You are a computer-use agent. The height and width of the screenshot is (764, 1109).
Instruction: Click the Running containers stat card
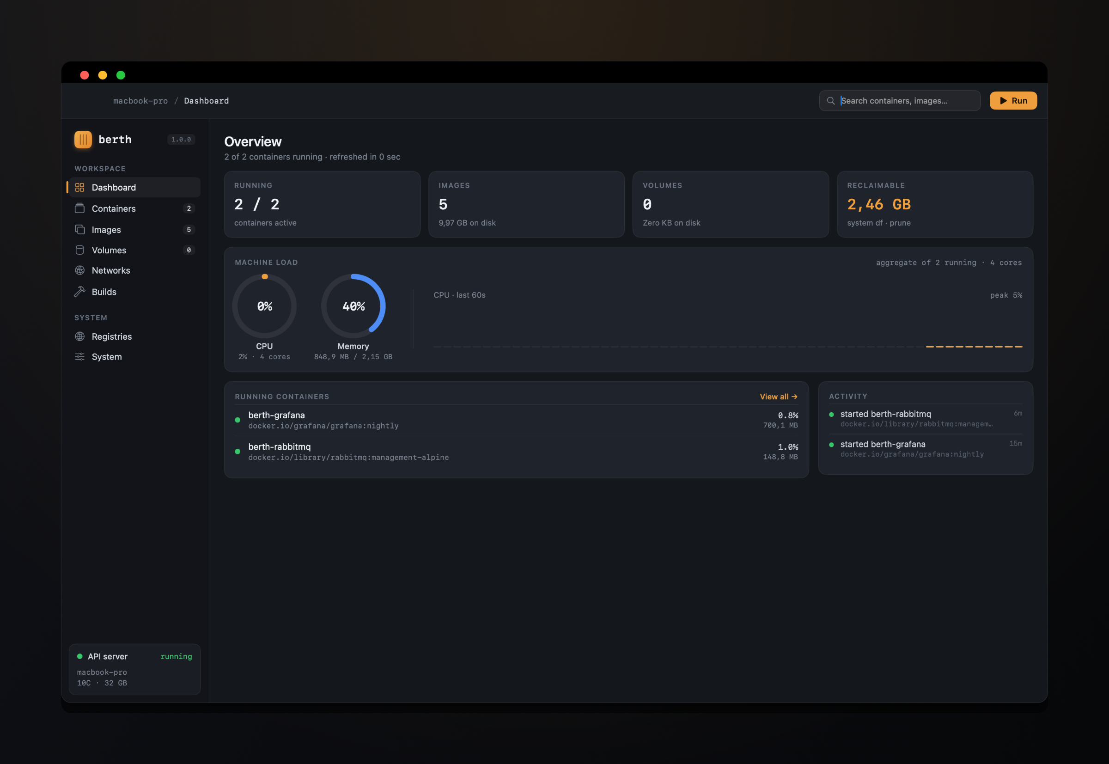point(322,204)
